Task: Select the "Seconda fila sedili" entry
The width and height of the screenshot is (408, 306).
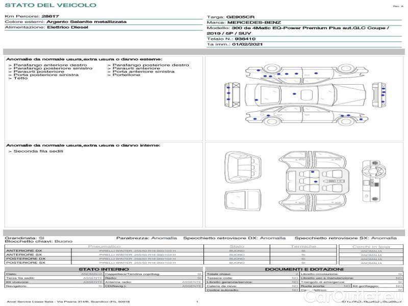Action: pyautogui.click(x=38, y=151)
